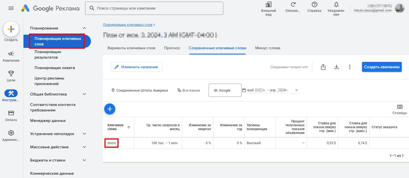Click the Создать кампанию button
The width and height of the screenshot is (409, 178).
click(x=382, y=67)
